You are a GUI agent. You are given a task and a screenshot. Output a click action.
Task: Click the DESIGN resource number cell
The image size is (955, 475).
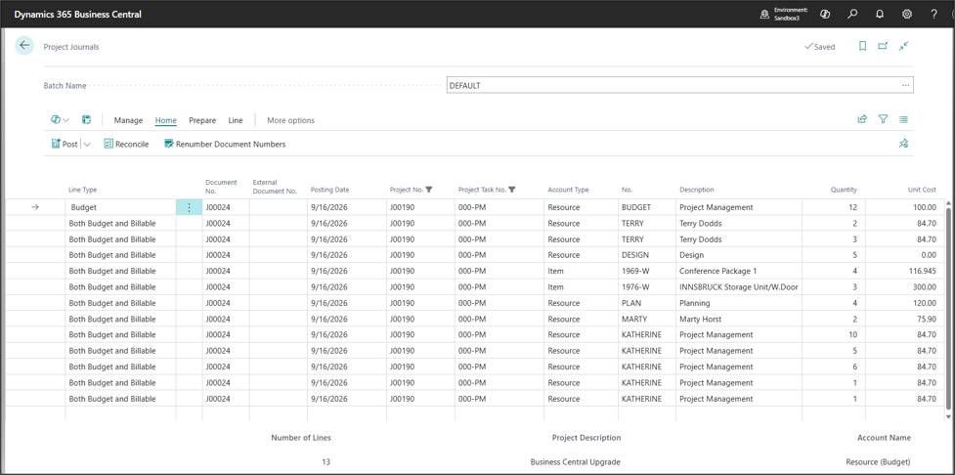[647, 255]
